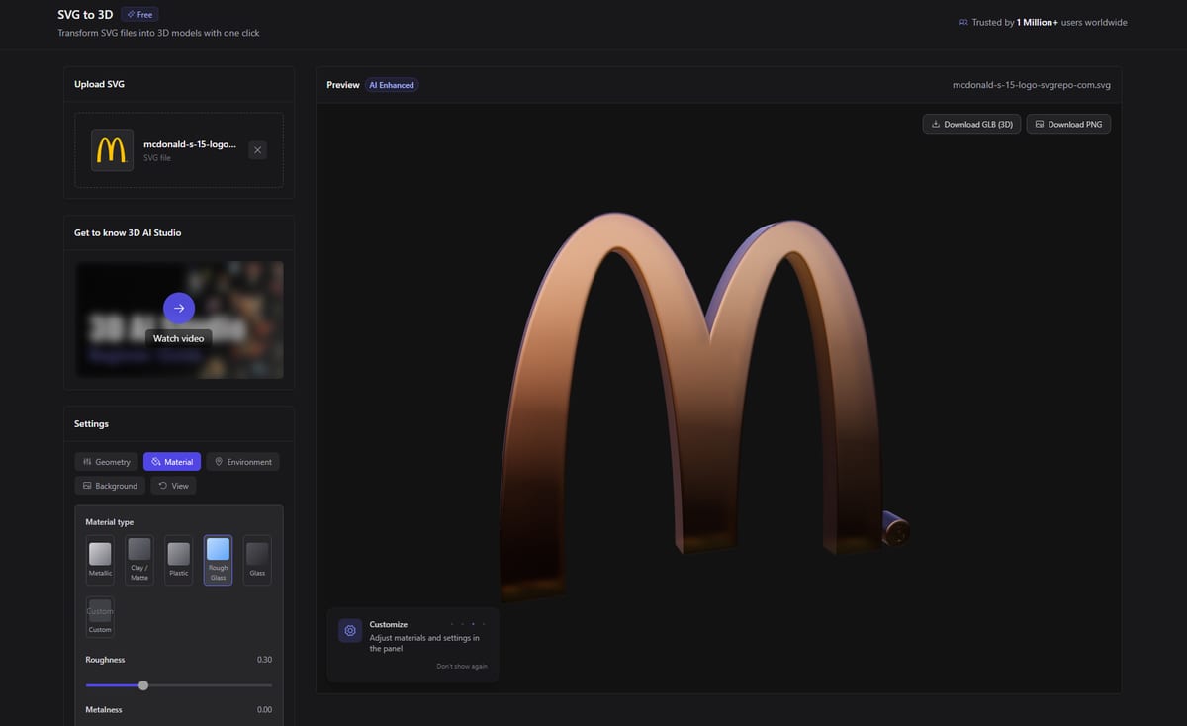This screenshot has width=1187, height=726.
Task: Click the Roughness value 0.30
Action: [264, 660]
